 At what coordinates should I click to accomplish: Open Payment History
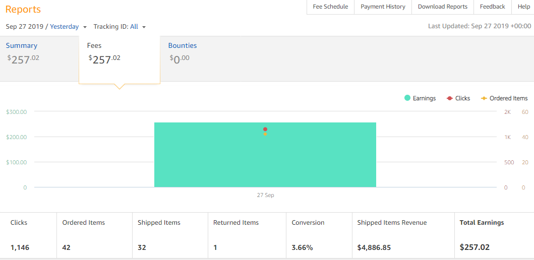[383, 7]
